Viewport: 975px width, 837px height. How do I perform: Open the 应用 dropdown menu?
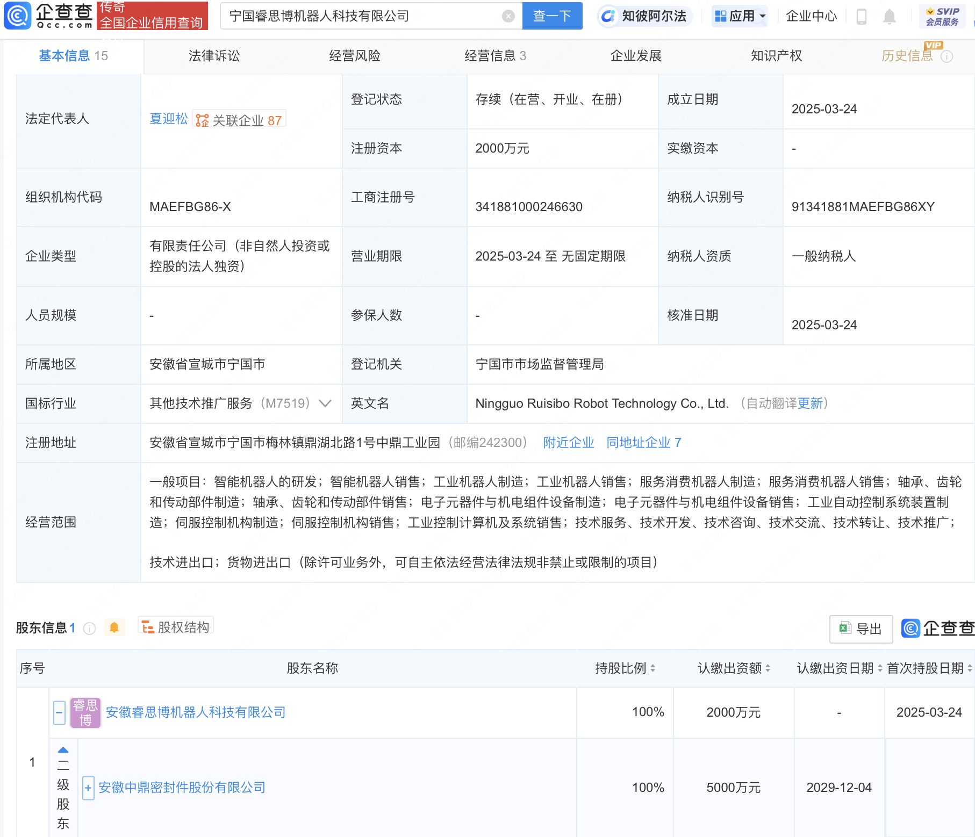[x=740, y=16]
